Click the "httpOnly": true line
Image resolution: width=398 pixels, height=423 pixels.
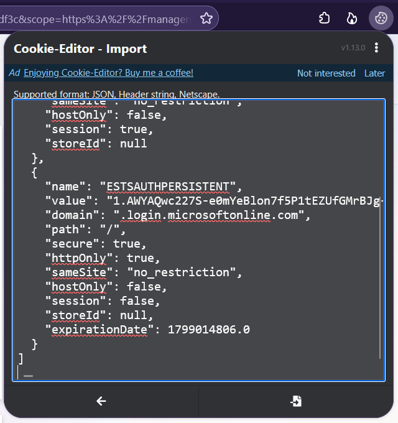click(103, 258)
